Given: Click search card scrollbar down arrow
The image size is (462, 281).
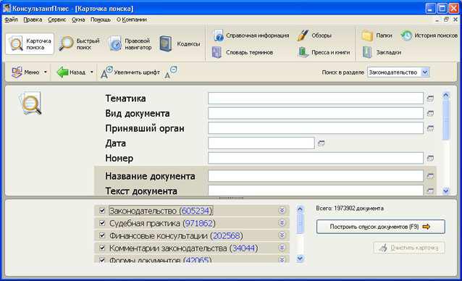Looking at the screenshot, I should [446, 191].
